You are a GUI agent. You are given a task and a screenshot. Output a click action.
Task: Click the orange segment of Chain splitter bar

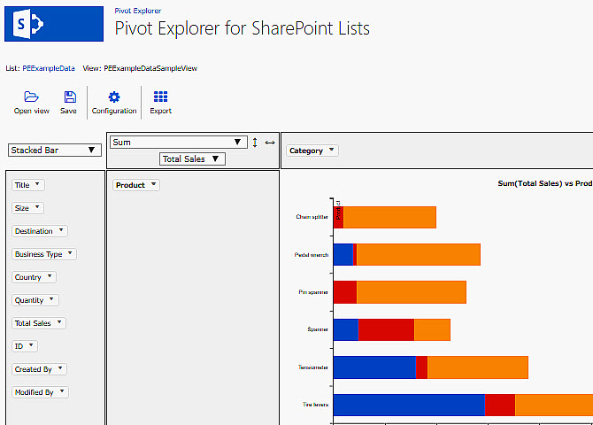390,217
